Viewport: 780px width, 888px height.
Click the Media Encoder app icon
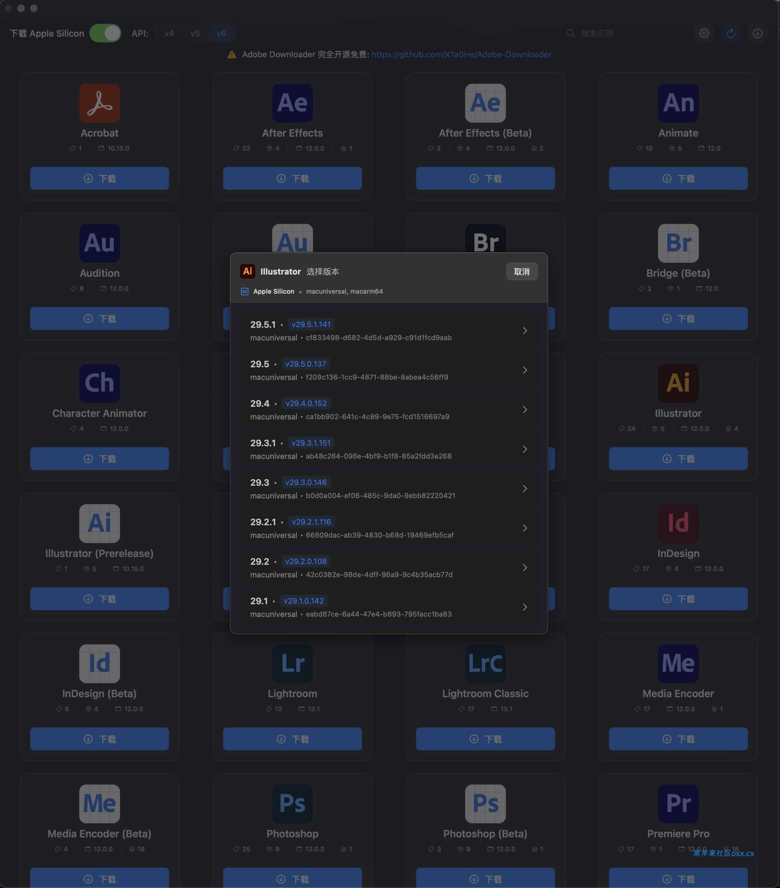pyautogui.click(x=678, y=663)
